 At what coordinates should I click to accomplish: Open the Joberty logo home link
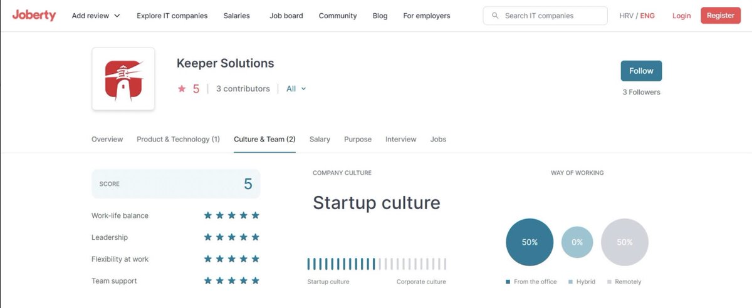pyautogui.click(x=34, y=15)
